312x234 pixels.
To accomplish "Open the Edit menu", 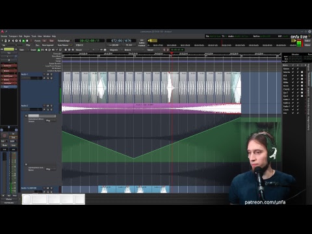I will click(20, 36).
